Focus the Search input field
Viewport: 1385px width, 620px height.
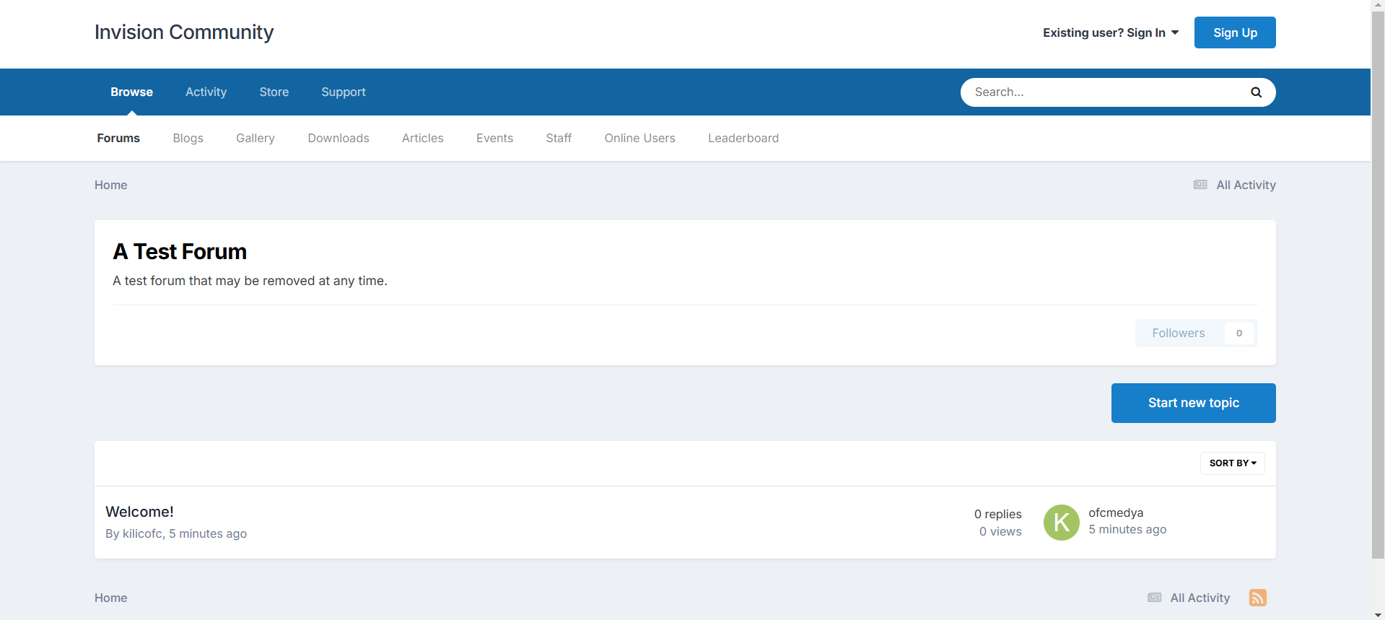[x=1104, y=92]
